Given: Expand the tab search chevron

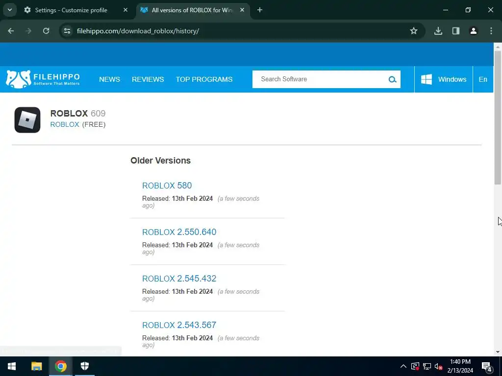Looking at the screenshot, I should (x=10, y=10).
